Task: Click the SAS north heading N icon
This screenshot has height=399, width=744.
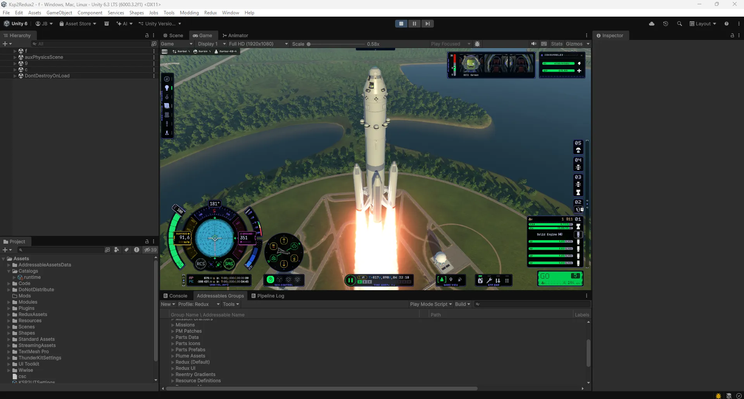Action: [x=274, y=246]
